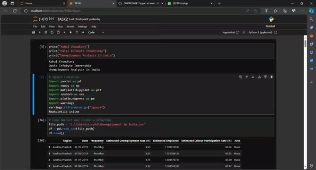The width and height of the screenshot is (316, 170).
Task: Toggle browser split screen view
Action: pos(266,11)
